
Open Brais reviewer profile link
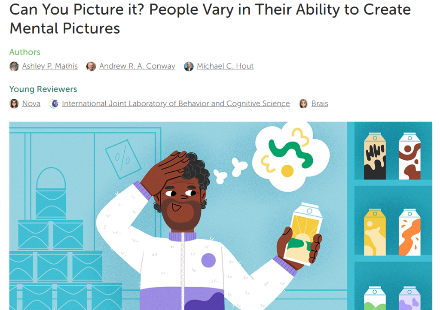click(x=320, y=103)
